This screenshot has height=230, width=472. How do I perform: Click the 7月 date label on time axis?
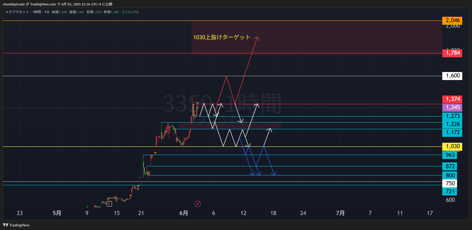[x=340, y=213]
